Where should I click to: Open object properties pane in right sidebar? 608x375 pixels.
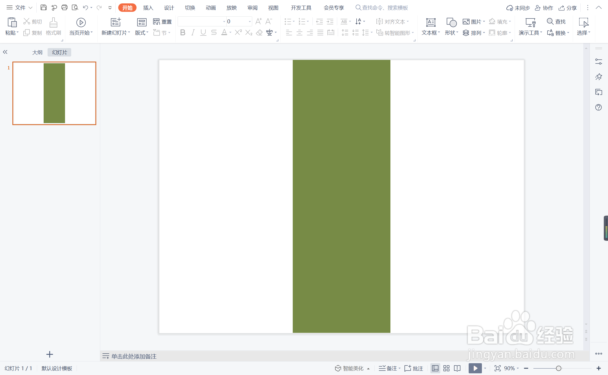pyautogui.click(x=599, y=62)
